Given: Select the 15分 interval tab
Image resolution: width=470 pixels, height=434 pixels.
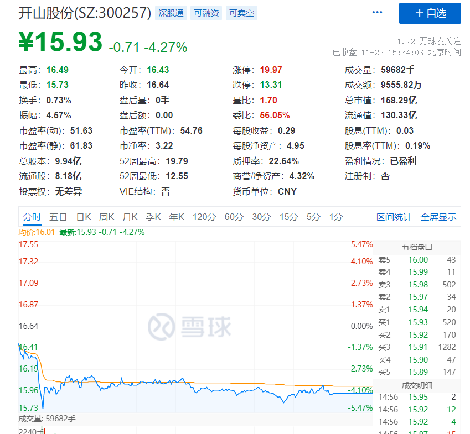Looking at the screenshot, I should pos(288,217).
